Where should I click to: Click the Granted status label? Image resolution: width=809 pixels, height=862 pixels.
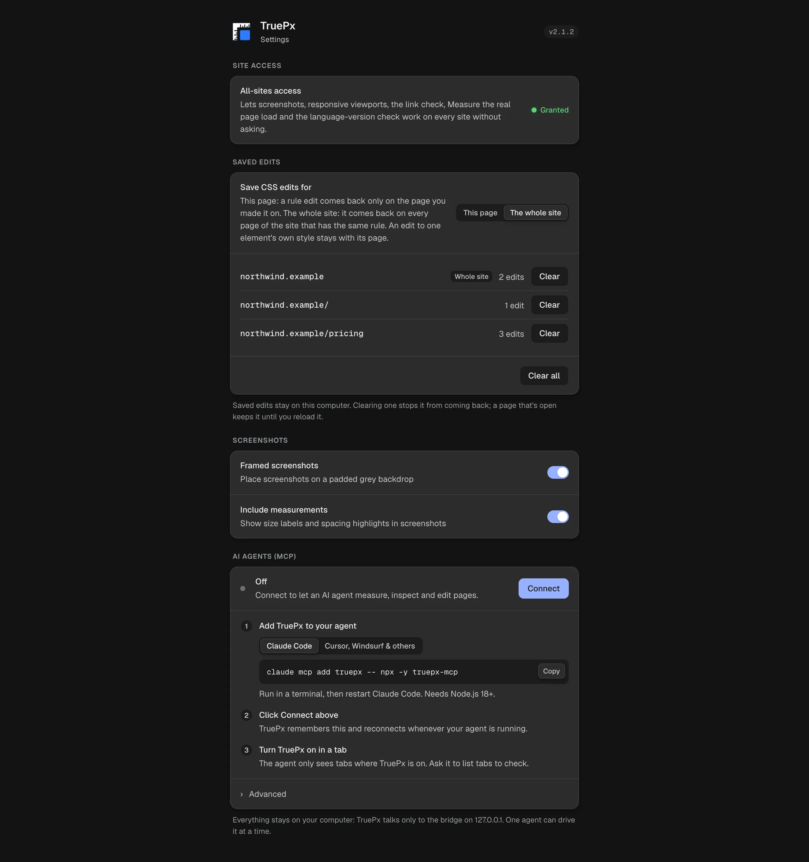[554, 110]
